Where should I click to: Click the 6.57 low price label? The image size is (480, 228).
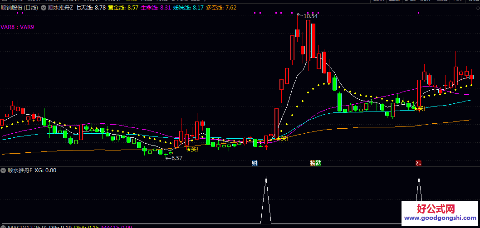[x=176, y=158]
